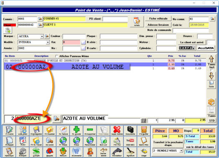Image resolution: width=219 pixels, height=158 pixels.
Task: Open the Liste JOBS wrench icon
Action: [23, 131]
